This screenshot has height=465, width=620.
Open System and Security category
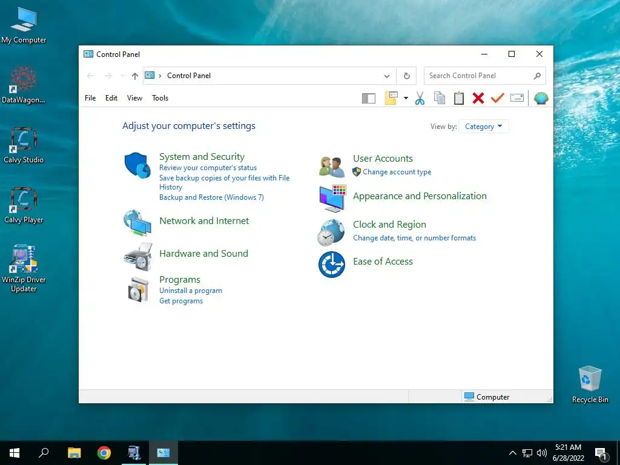pos(202,157)
